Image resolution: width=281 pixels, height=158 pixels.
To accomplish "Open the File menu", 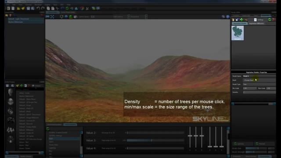I will [x=8, y=5].
